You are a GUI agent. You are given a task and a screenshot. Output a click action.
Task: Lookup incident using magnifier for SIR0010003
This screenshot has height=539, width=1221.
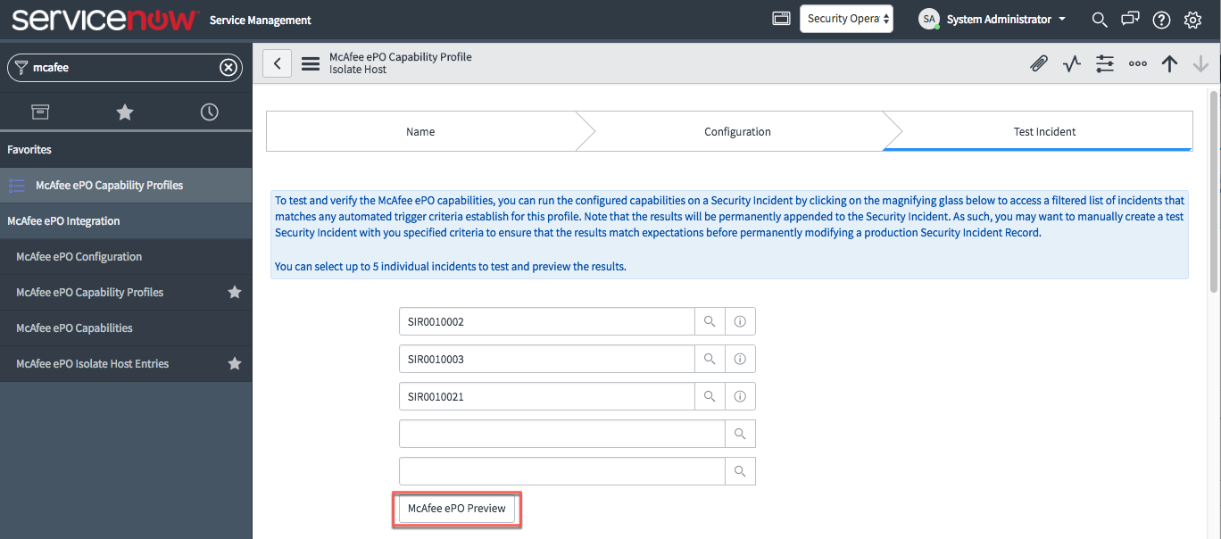(710, 359)
